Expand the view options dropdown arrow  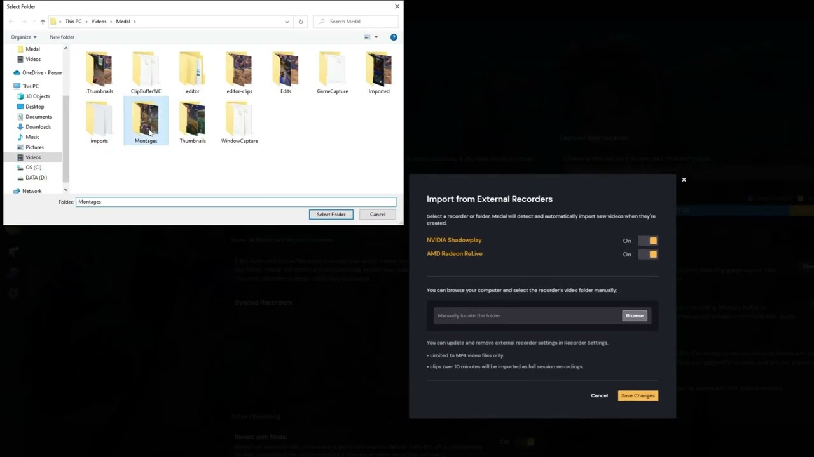point(376,37)
